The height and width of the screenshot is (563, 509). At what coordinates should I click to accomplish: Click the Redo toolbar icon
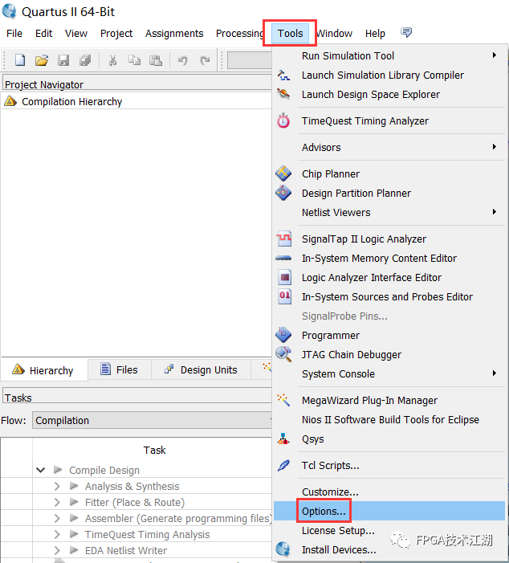point(205,60)
